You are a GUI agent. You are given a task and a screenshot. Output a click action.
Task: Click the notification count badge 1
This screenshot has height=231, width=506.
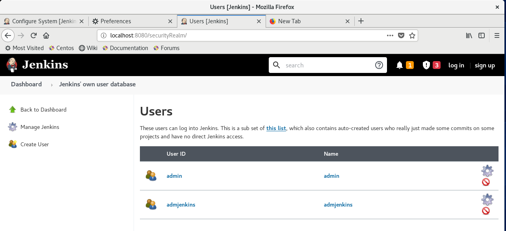[x=410, y=65]
